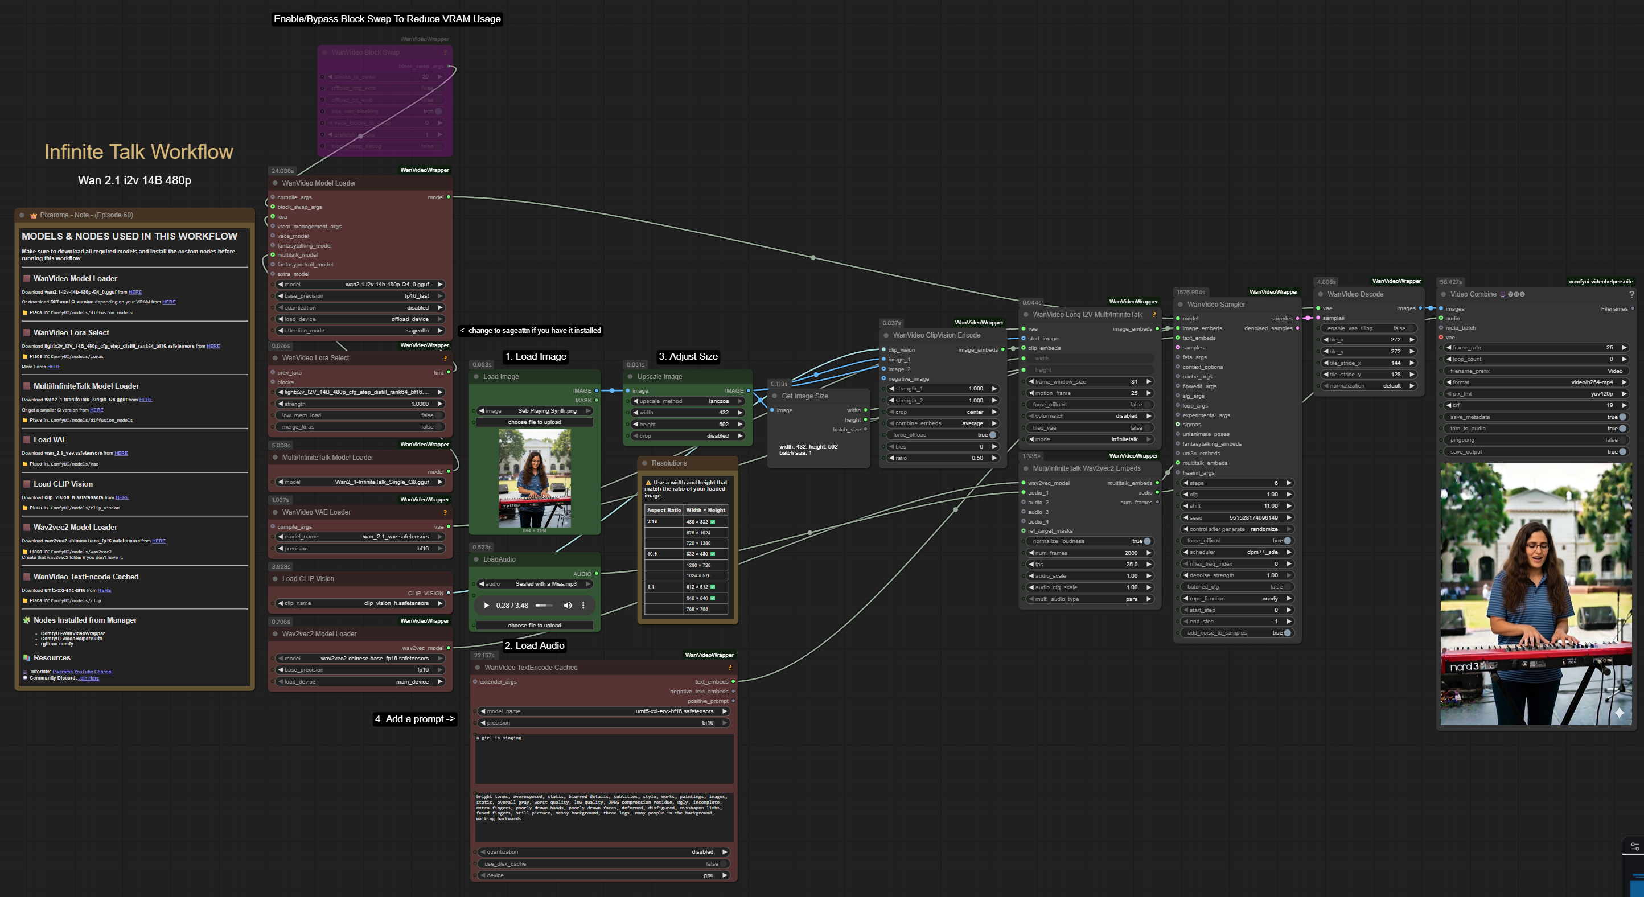Click help icon on WanVideo Lora Select
The height and width of the screenshot is (897, 1644).
click(x=445, y=358)
